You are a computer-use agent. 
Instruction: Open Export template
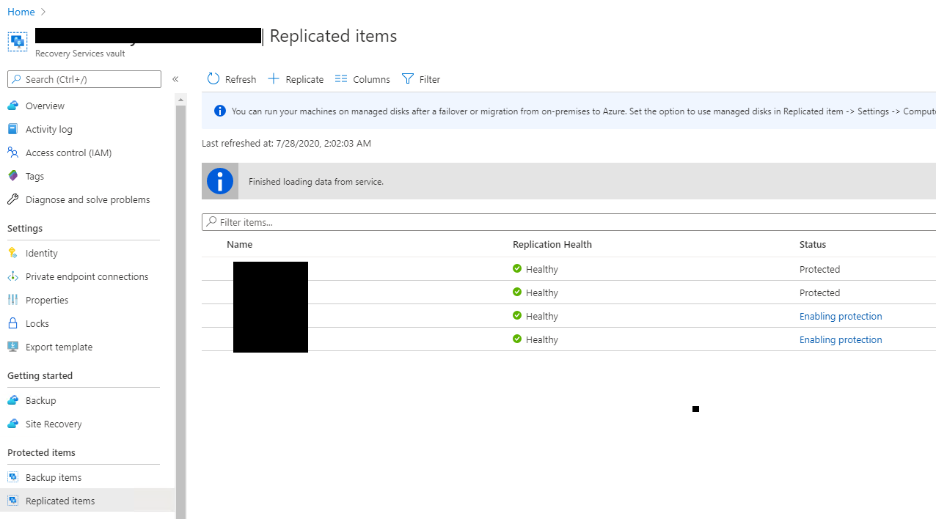coord(59,347)
